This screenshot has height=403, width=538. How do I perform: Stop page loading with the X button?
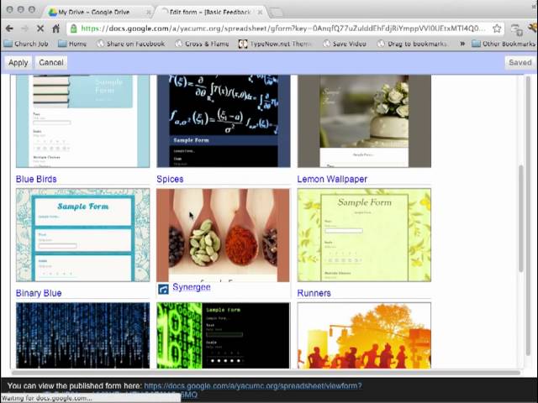pos(40,28)
